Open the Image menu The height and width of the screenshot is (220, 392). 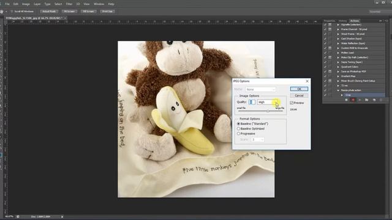(26, 4)
